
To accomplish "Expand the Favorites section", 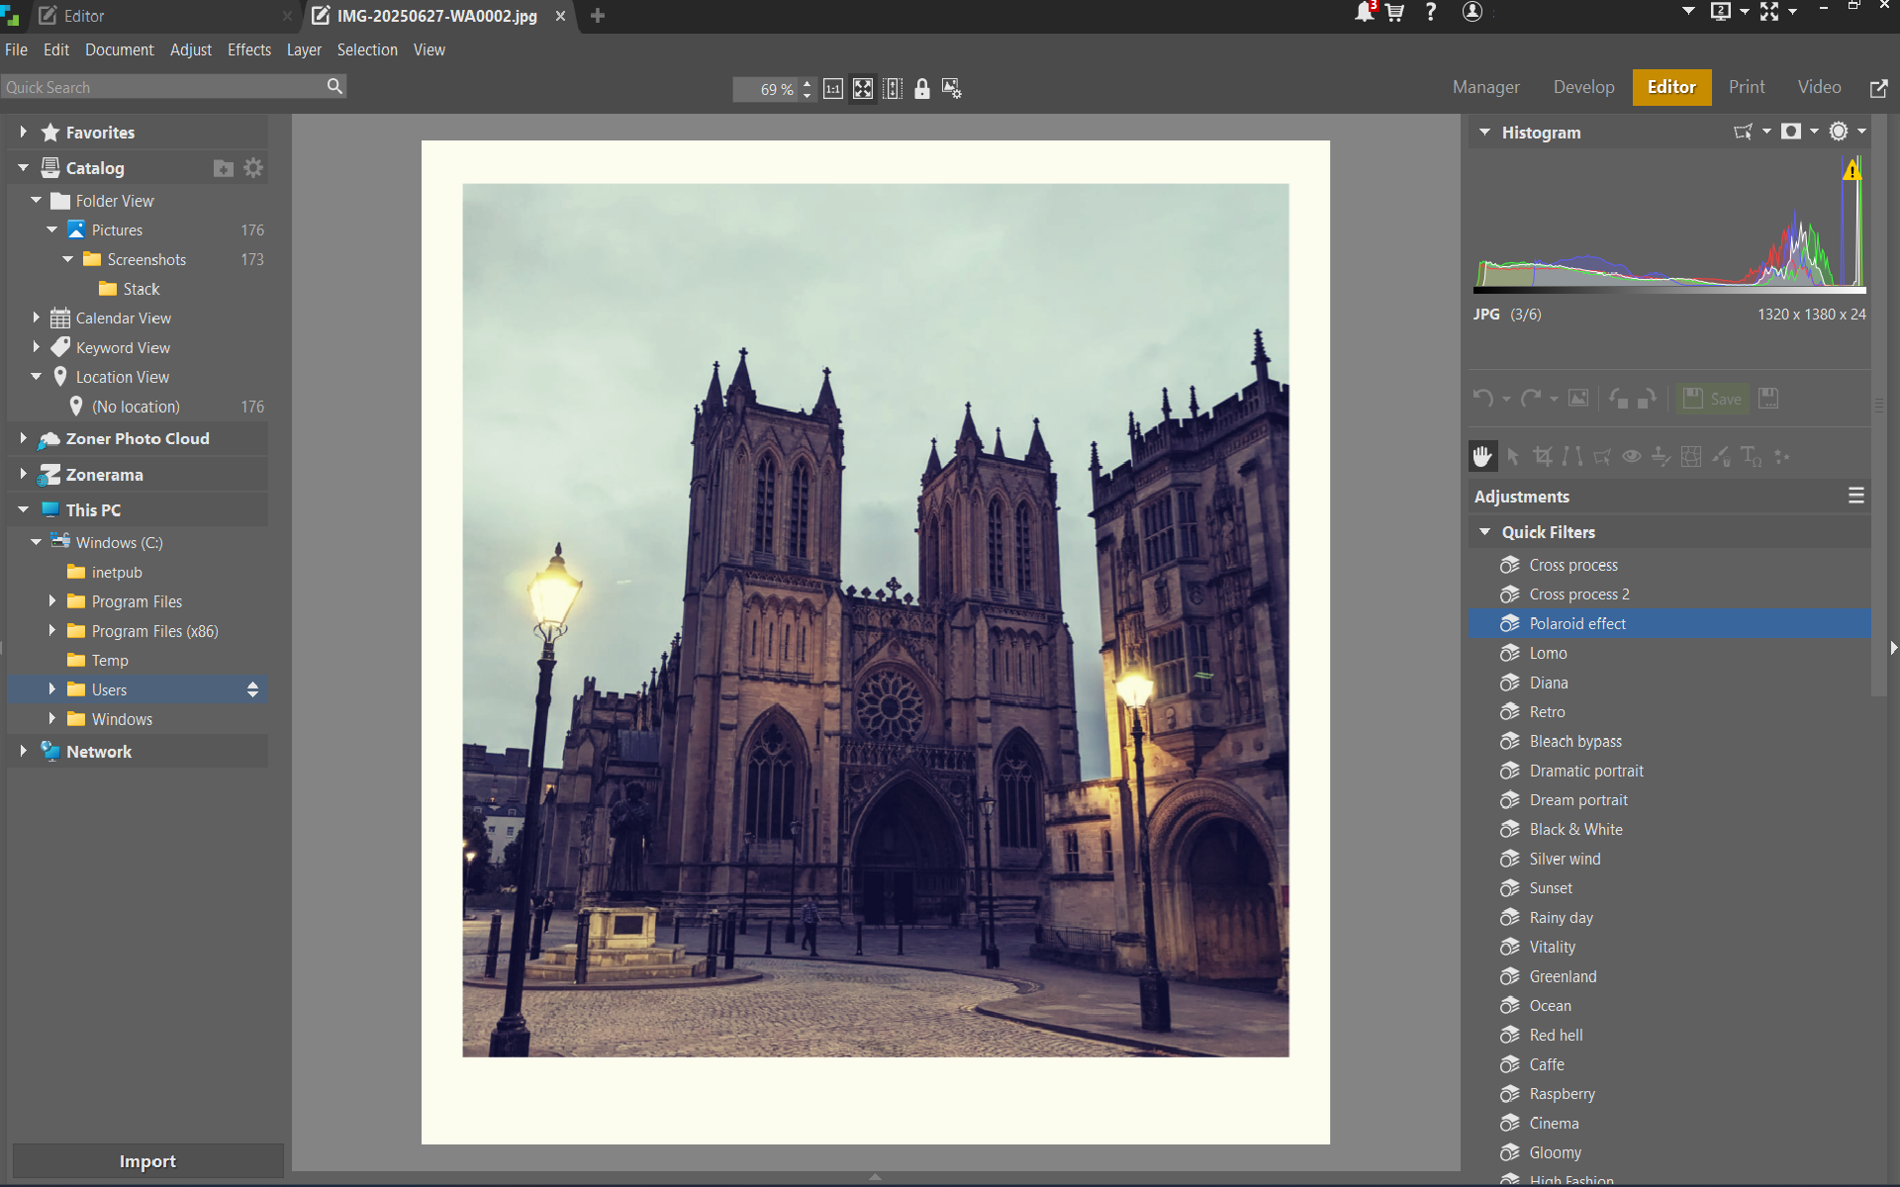I will (x=23, y=132).
